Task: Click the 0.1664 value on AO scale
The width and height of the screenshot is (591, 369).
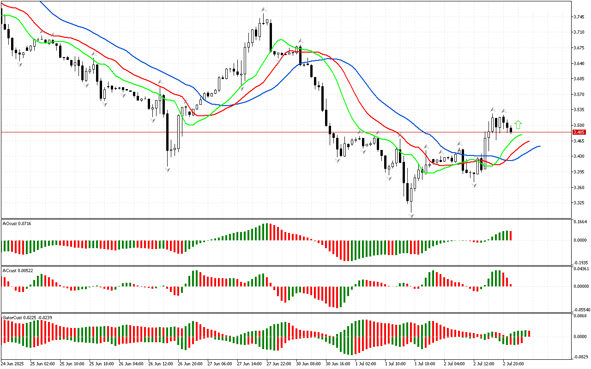Action: click(x=580, y=221)
